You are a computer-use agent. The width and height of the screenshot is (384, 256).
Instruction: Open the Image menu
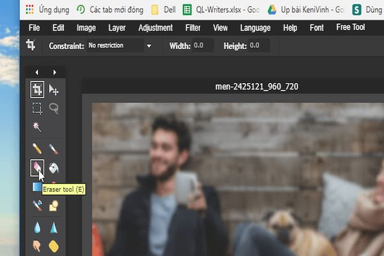point(86,28)
